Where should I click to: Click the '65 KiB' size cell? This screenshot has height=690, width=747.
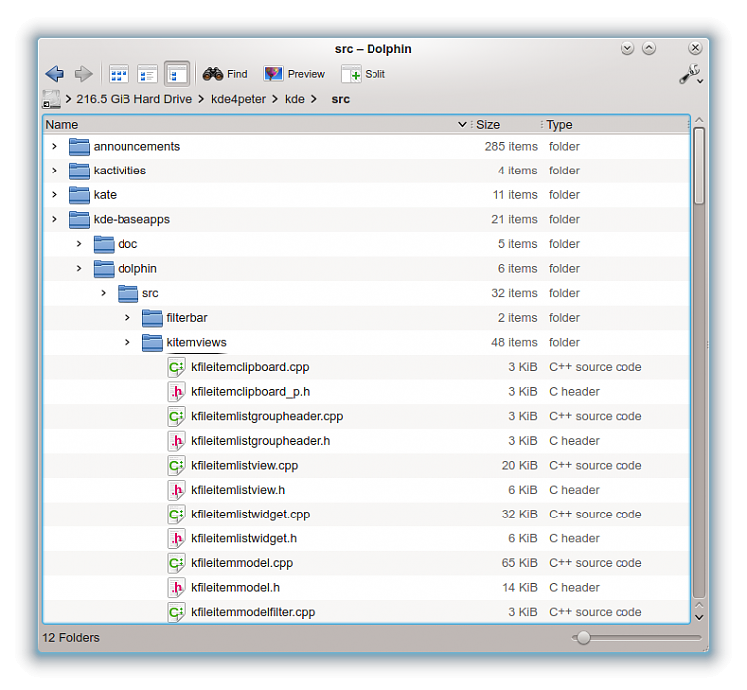(519, 563)
